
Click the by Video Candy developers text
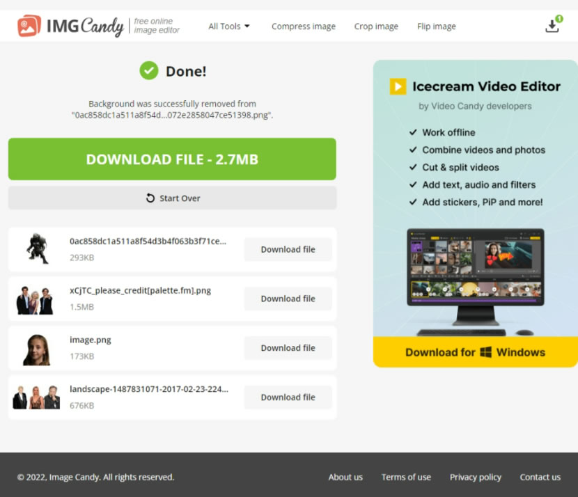[475, 106]
